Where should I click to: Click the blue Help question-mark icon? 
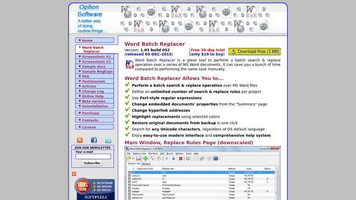[216, 158]
